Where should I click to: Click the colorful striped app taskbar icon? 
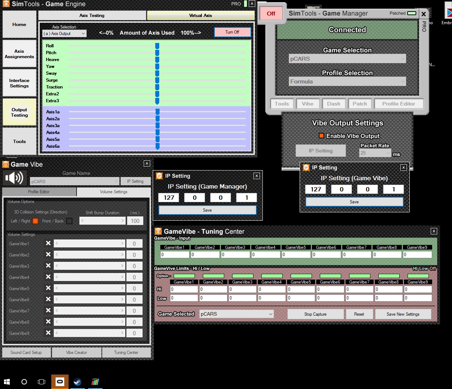pos(95,382)
